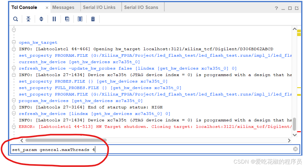303x167 pixels.
Task: Click the scroll up arrow
Action: click(294, 29)
